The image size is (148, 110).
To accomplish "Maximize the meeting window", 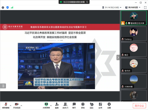I will point(141,3).
